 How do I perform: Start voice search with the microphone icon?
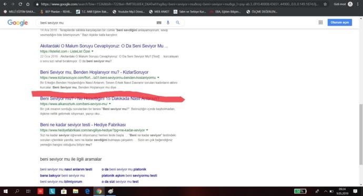168,23
